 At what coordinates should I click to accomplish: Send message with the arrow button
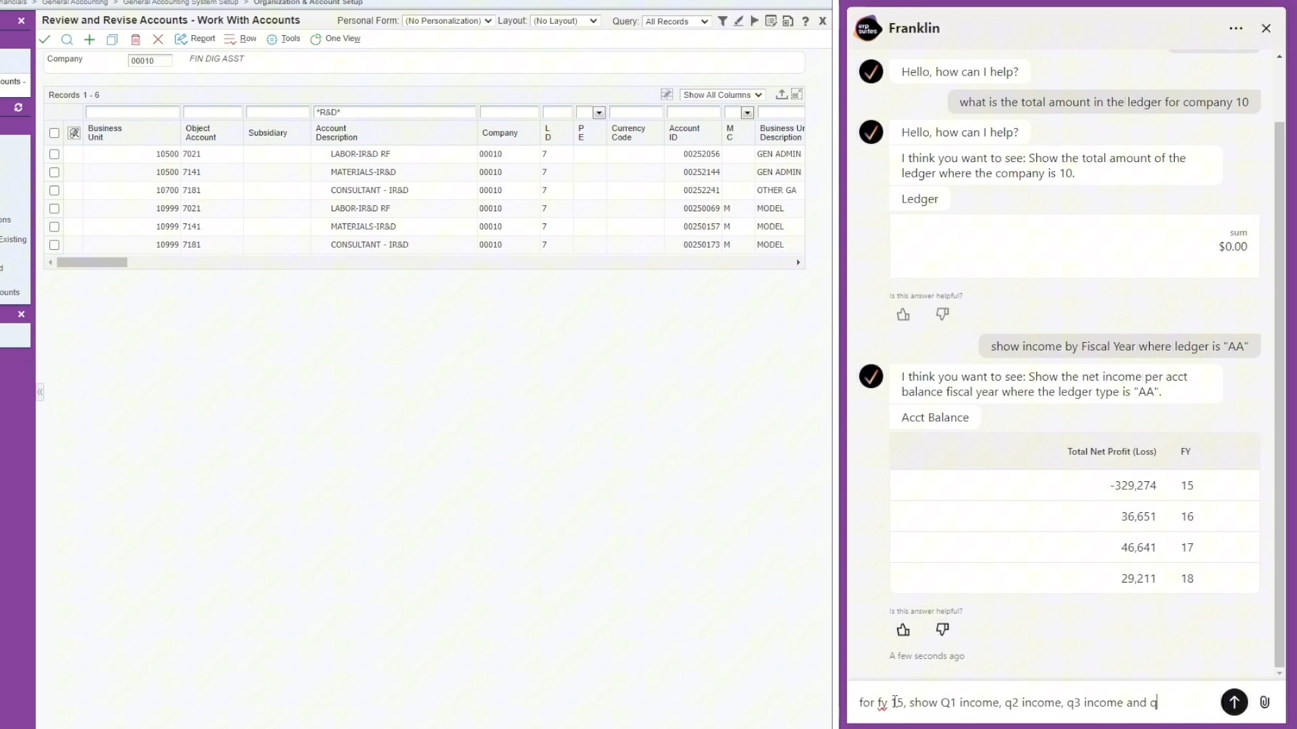click(x=1234, y=702)
